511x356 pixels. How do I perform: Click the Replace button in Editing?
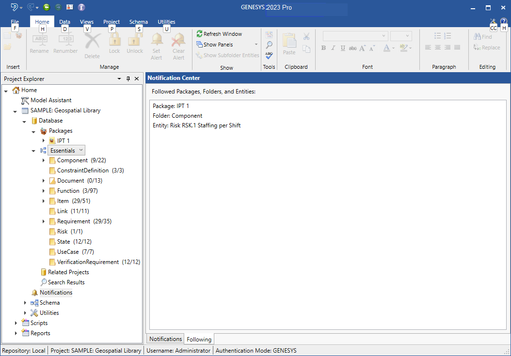pos(487,47)
